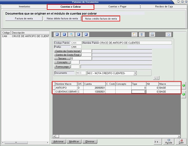The width and height of the screenshot is (188, 146).
Task: Click the Tope cell in CUENTAXCOBRAR row
Action: [138, 91]
